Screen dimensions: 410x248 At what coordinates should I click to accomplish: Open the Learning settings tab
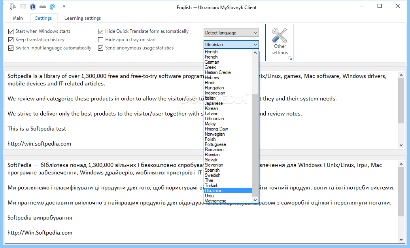click(x=83, y=18)
